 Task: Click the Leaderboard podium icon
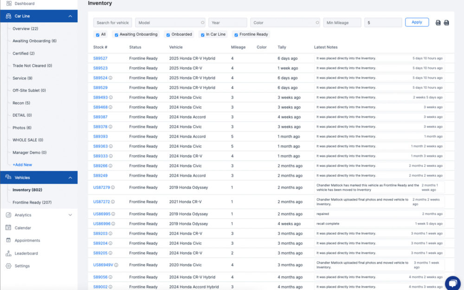(x=9, y=253)
